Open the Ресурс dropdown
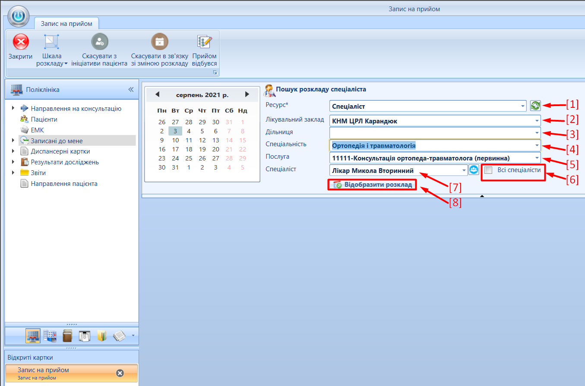585x386 pixels. (x=523, y=106)
